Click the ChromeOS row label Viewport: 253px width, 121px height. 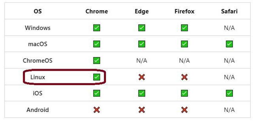[38, 61]
